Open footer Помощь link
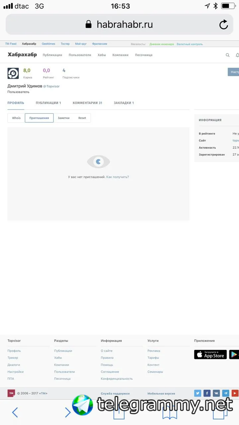 coord(107,365)
